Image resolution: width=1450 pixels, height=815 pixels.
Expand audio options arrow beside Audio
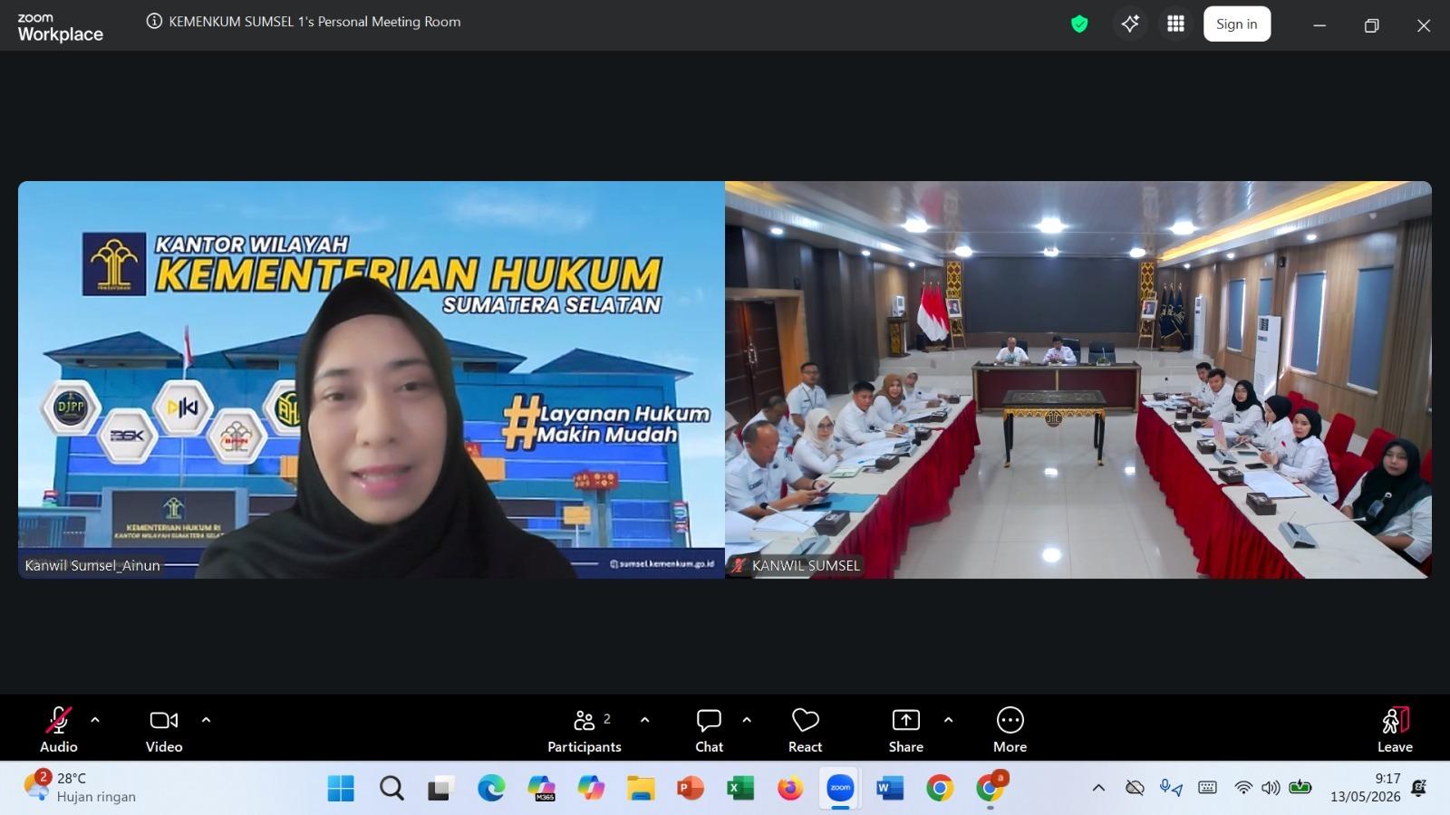pos(95,720)
